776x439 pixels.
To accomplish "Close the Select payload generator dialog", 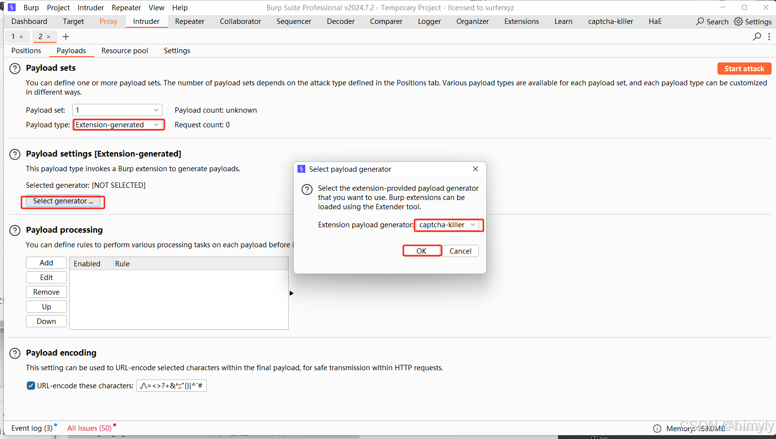I will tap(476, 169).
